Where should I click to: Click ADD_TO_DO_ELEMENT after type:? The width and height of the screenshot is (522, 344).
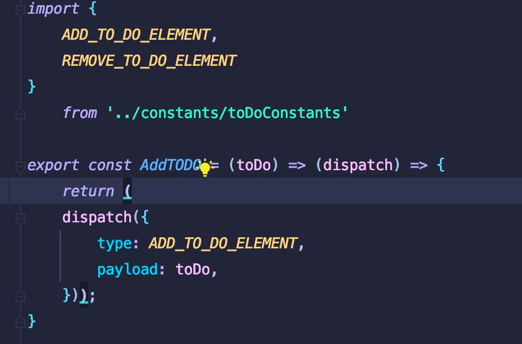click(x=223, y=243)
